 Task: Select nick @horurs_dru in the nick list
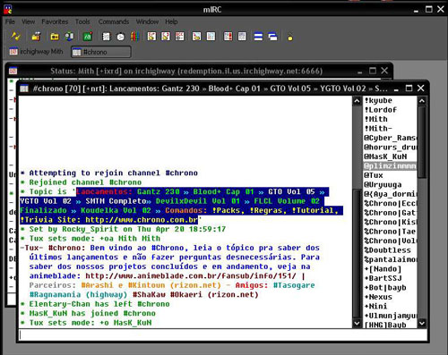(390, 148)
